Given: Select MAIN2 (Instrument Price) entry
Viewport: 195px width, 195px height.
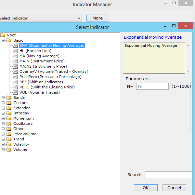Looking at the screenshot, I should click(x=43, y=66).
